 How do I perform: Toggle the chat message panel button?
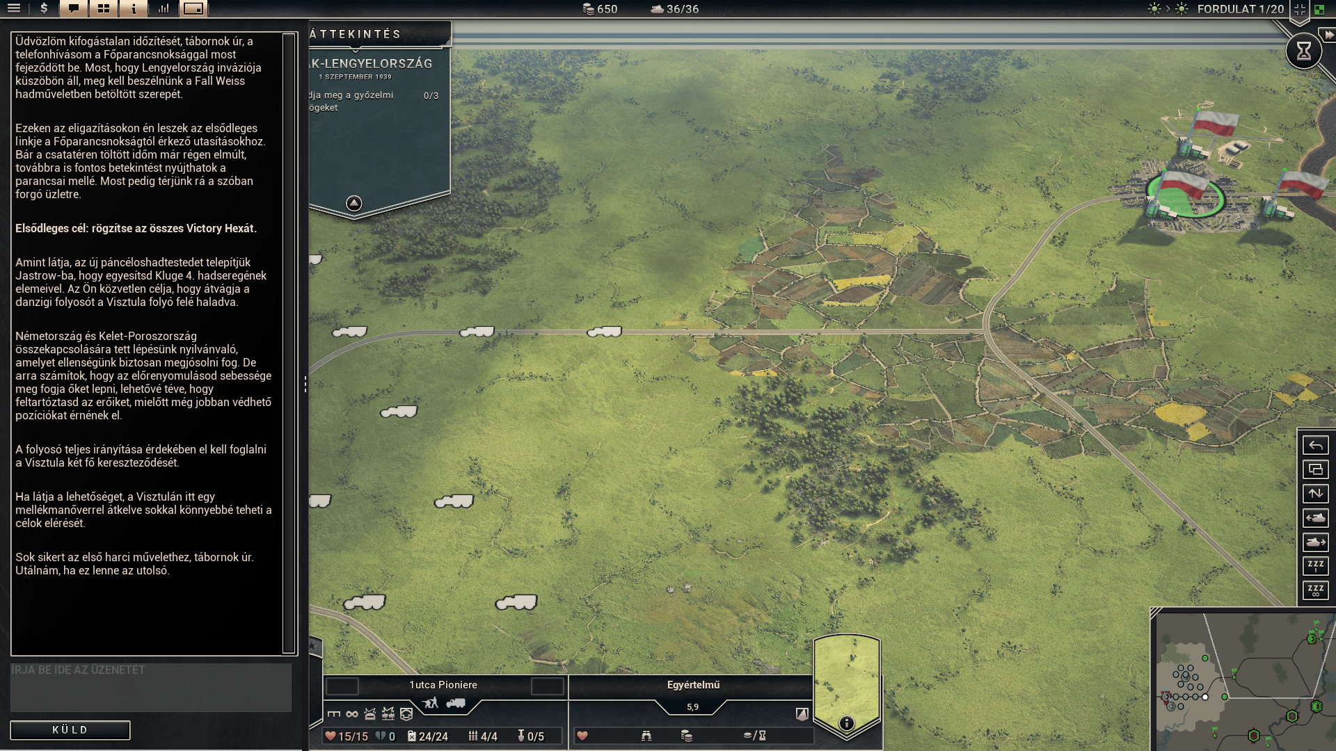74,8
